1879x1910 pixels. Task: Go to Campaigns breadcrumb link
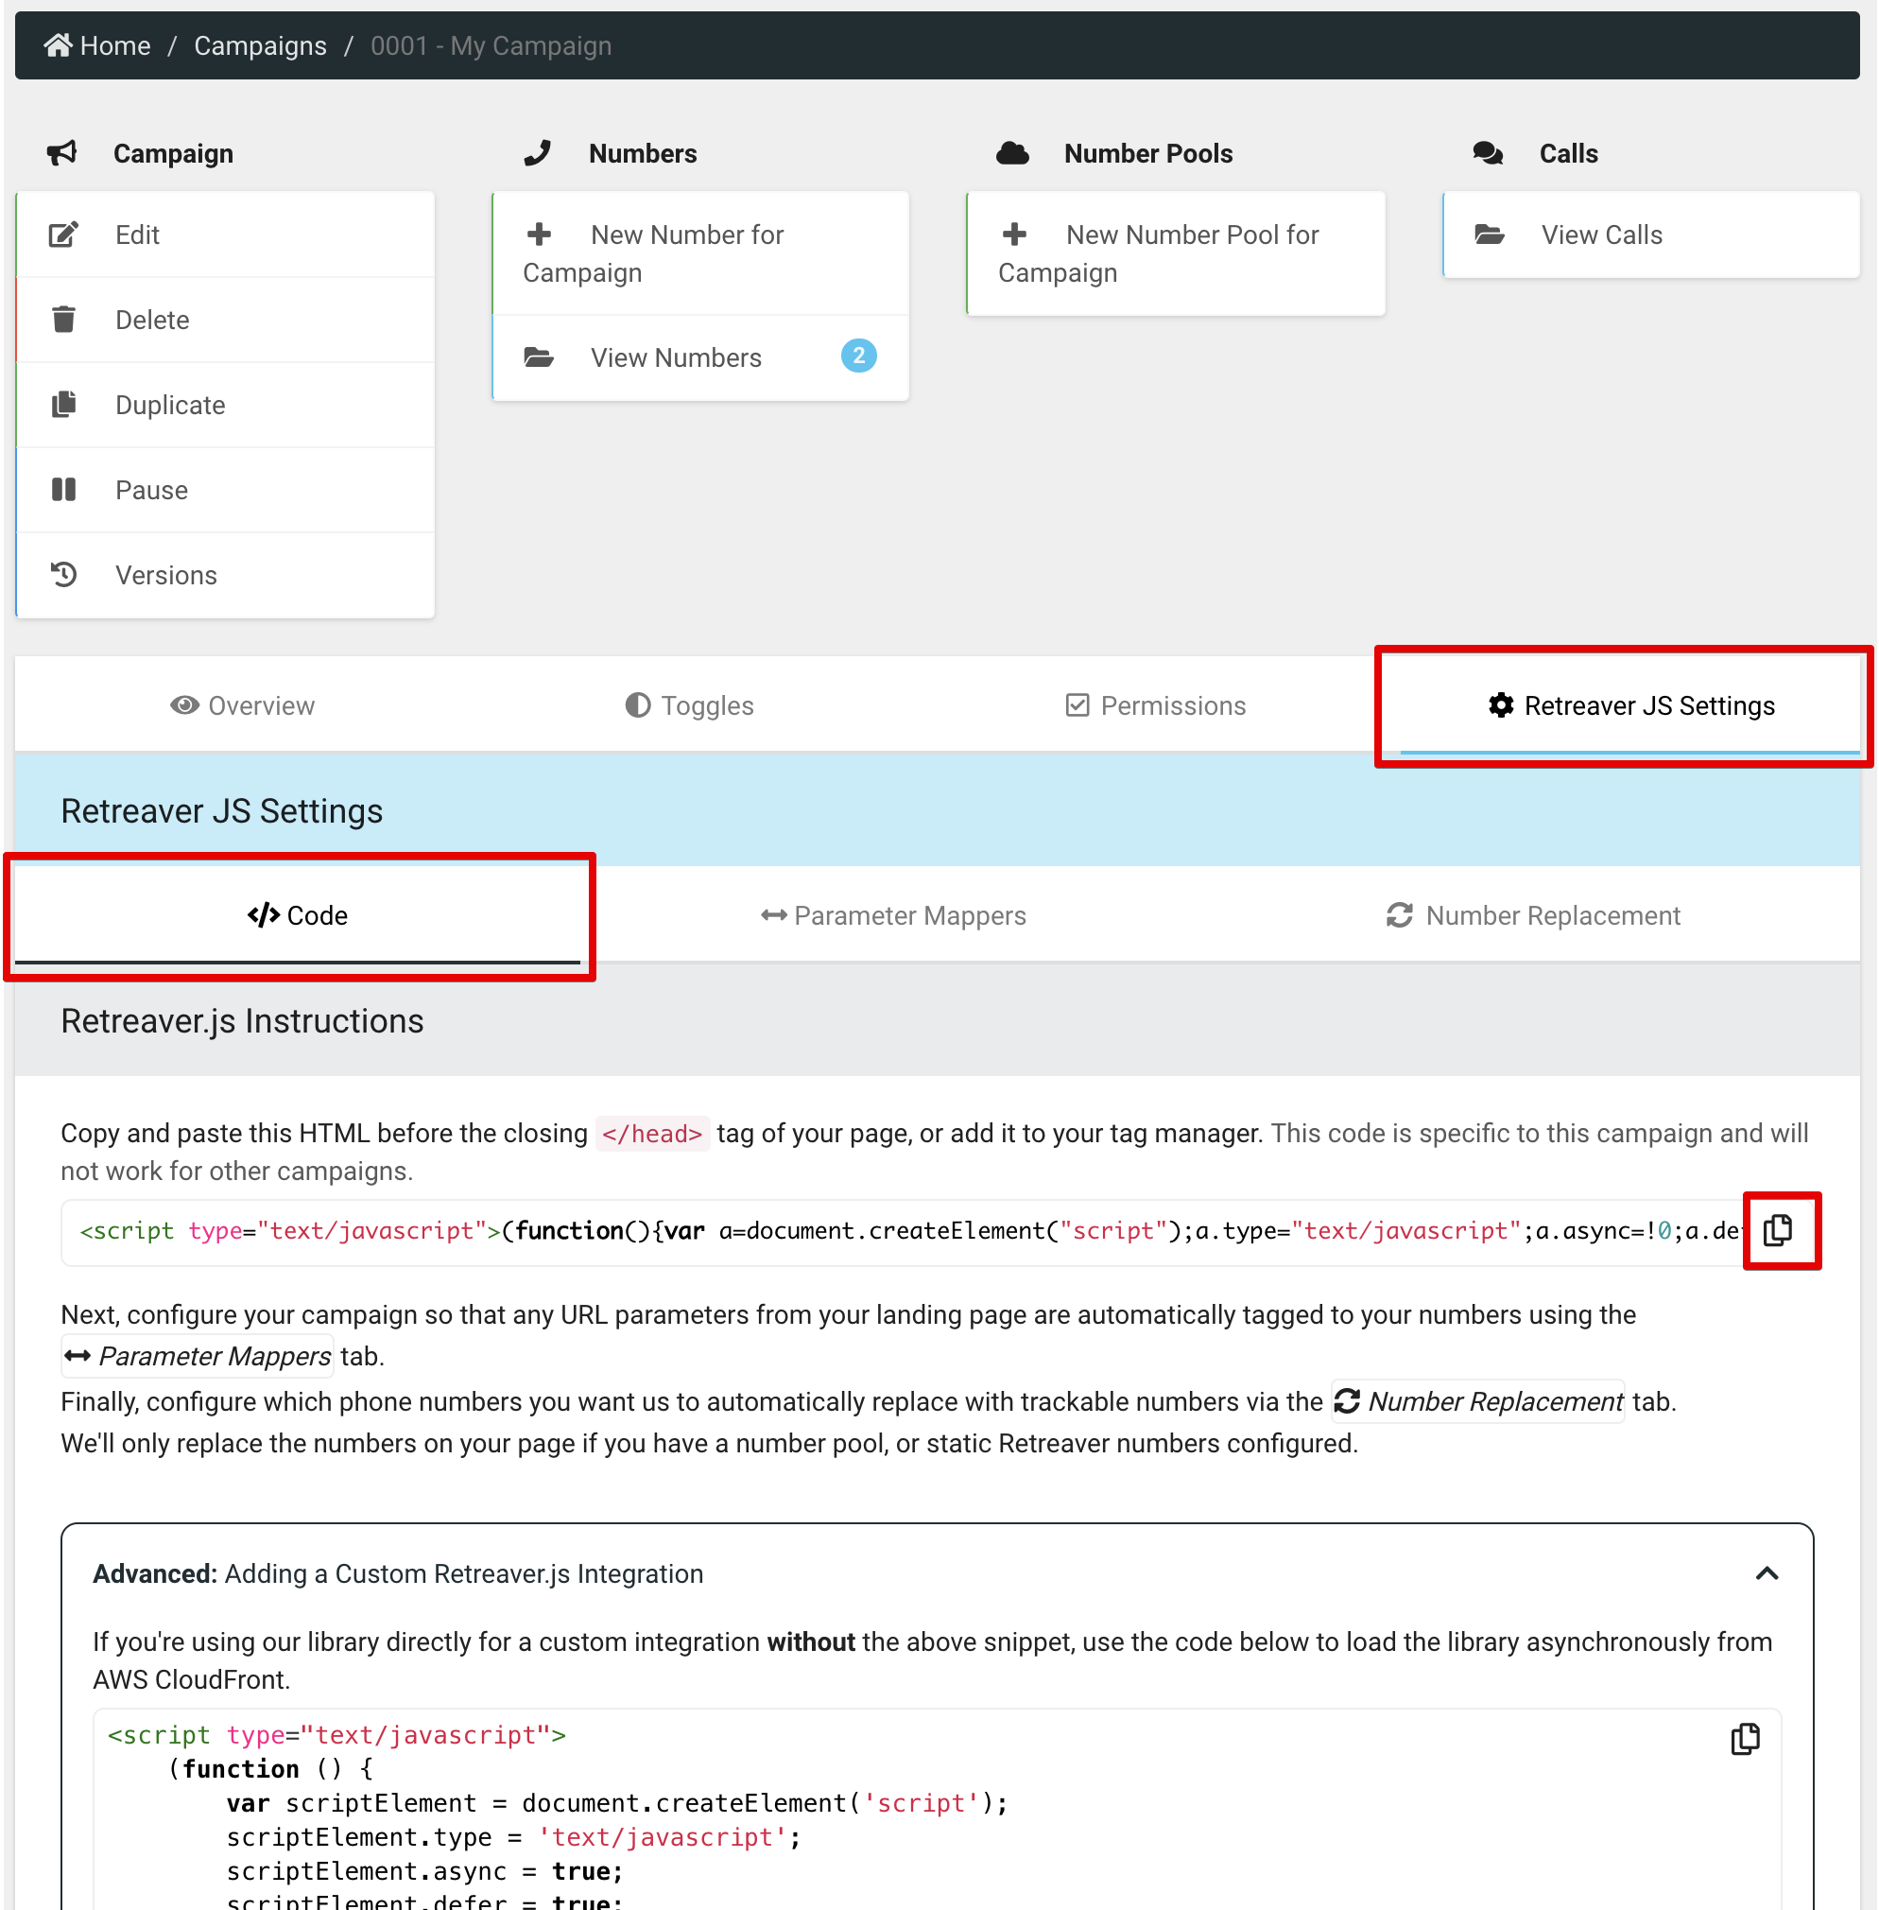(260, 45)
